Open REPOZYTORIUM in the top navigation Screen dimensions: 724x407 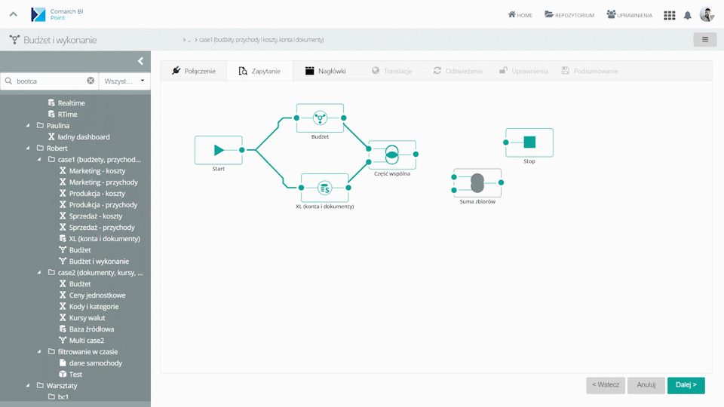click(x=569, y=15)
